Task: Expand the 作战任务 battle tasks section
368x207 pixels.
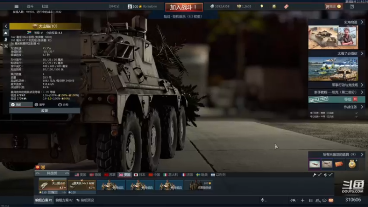Action: coord(336,107)
